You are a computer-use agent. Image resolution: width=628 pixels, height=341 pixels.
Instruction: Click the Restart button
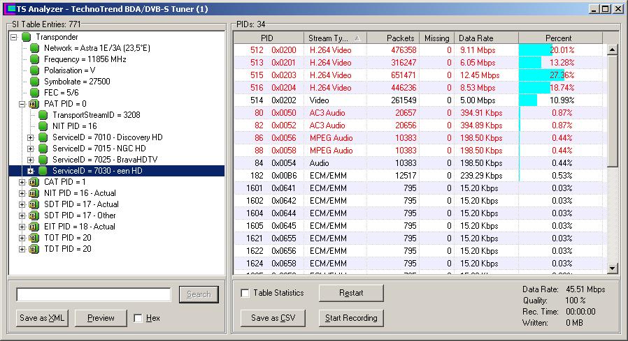(351, 293)
